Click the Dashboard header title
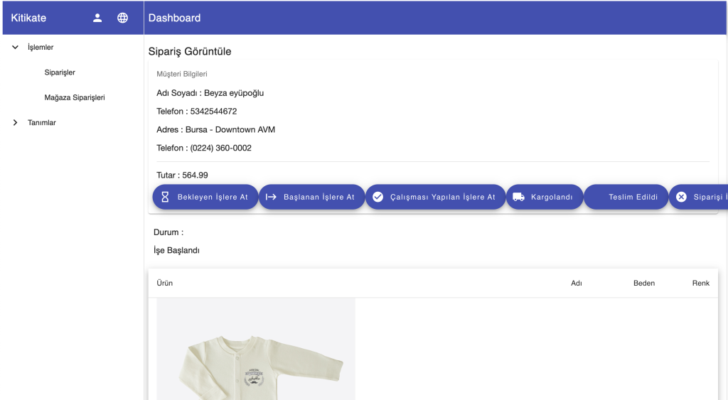This screenshot has width=728, height=400. coord(174,18)
